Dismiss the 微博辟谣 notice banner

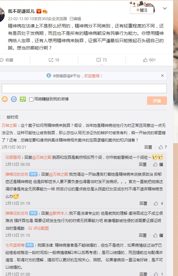(162, 75)
